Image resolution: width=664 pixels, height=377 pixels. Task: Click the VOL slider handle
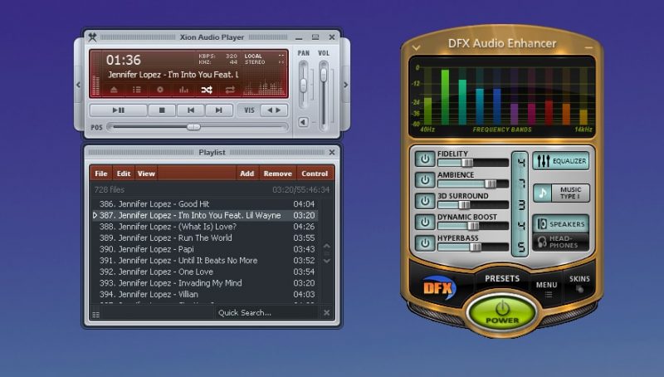pyautogui.click(x=324, y=75)
